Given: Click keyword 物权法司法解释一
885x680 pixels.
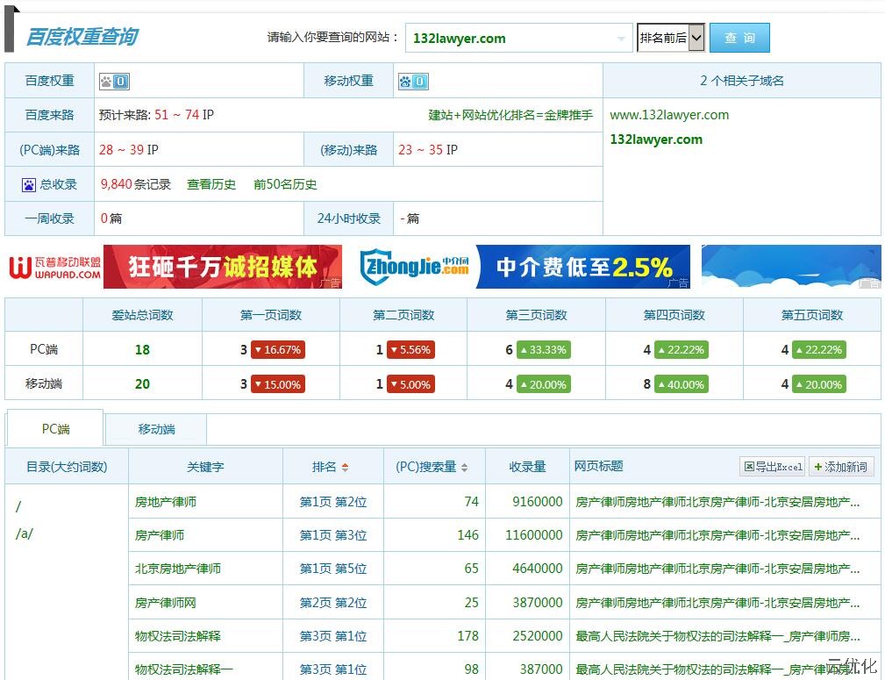Looking at the screenshot, I should (x=184, y=669).
